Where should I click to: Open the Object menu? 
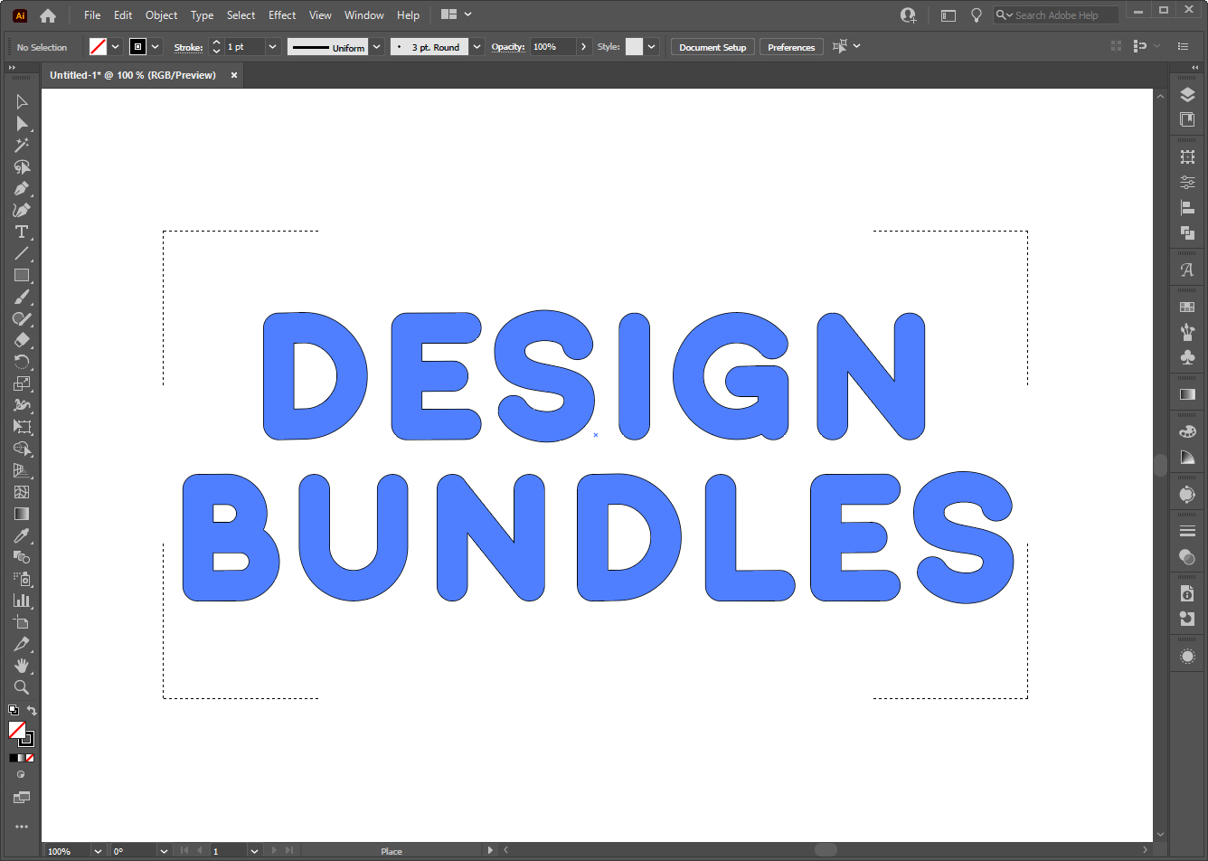coord(162,15)
